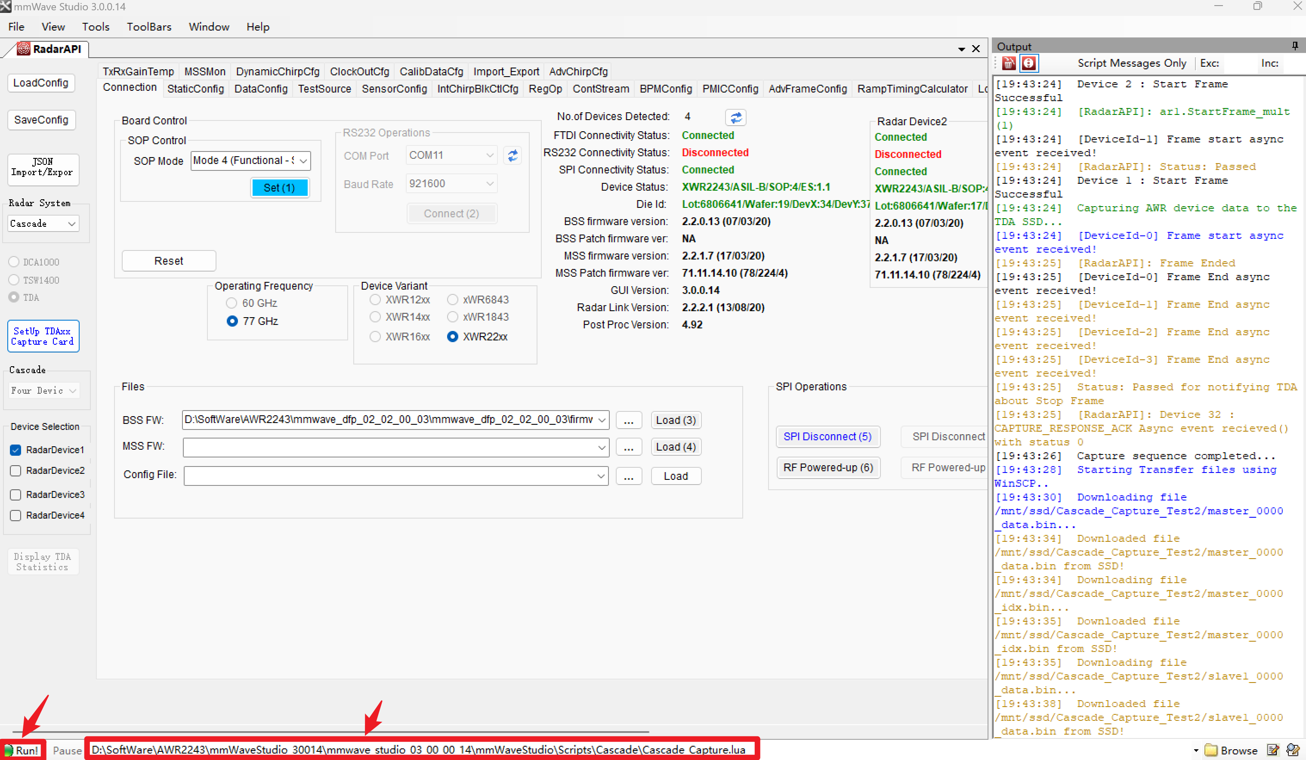Click the Set (1) button

(x=279, y=188)
